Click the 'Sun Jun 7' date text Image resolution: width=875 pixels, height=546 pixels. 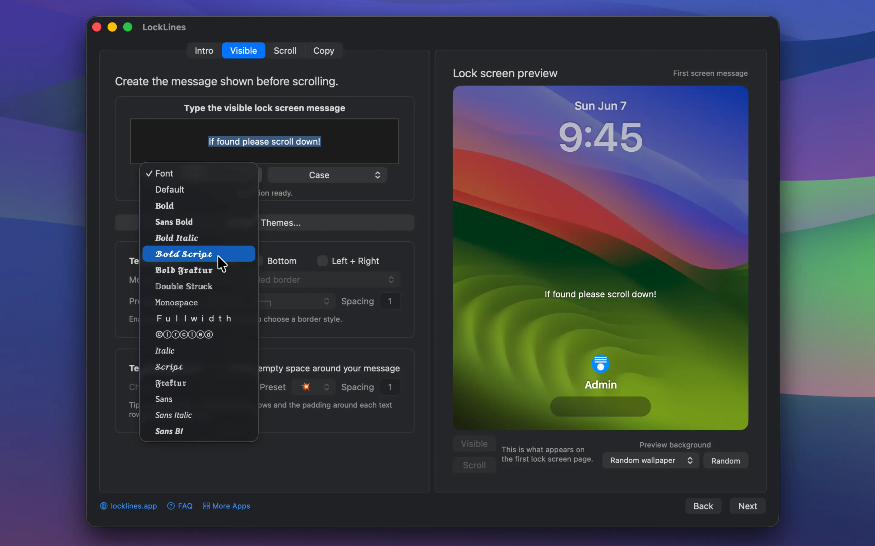tap(601, 106)
